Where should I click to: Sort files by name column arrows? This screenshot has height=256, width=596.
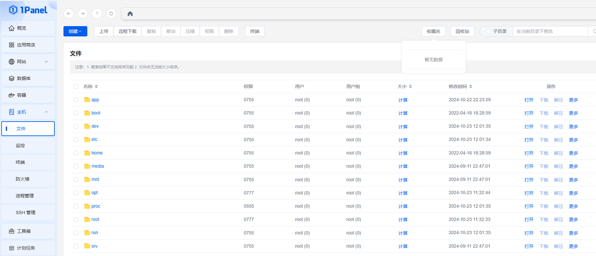(x=96, y=87)
